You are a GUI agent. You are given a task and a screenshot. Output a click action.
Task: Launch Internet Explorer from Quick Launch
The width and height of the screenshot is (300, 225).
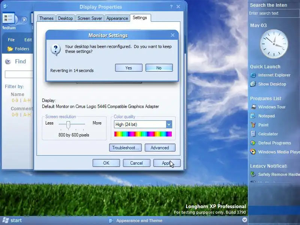point(270,75)
